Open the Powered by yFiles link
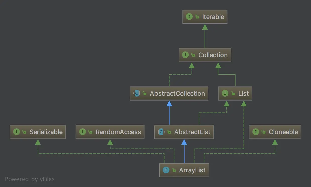 tap(30, 179)
